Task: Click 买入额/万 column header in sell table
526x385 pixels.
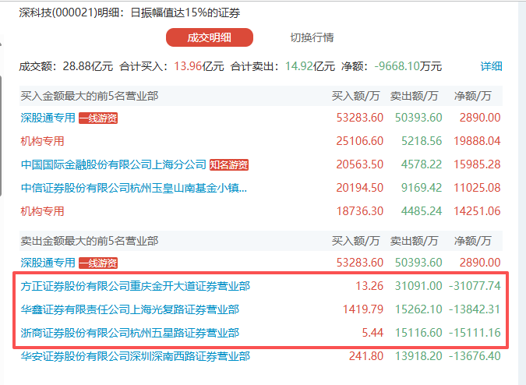Action: tap(355, 241)
